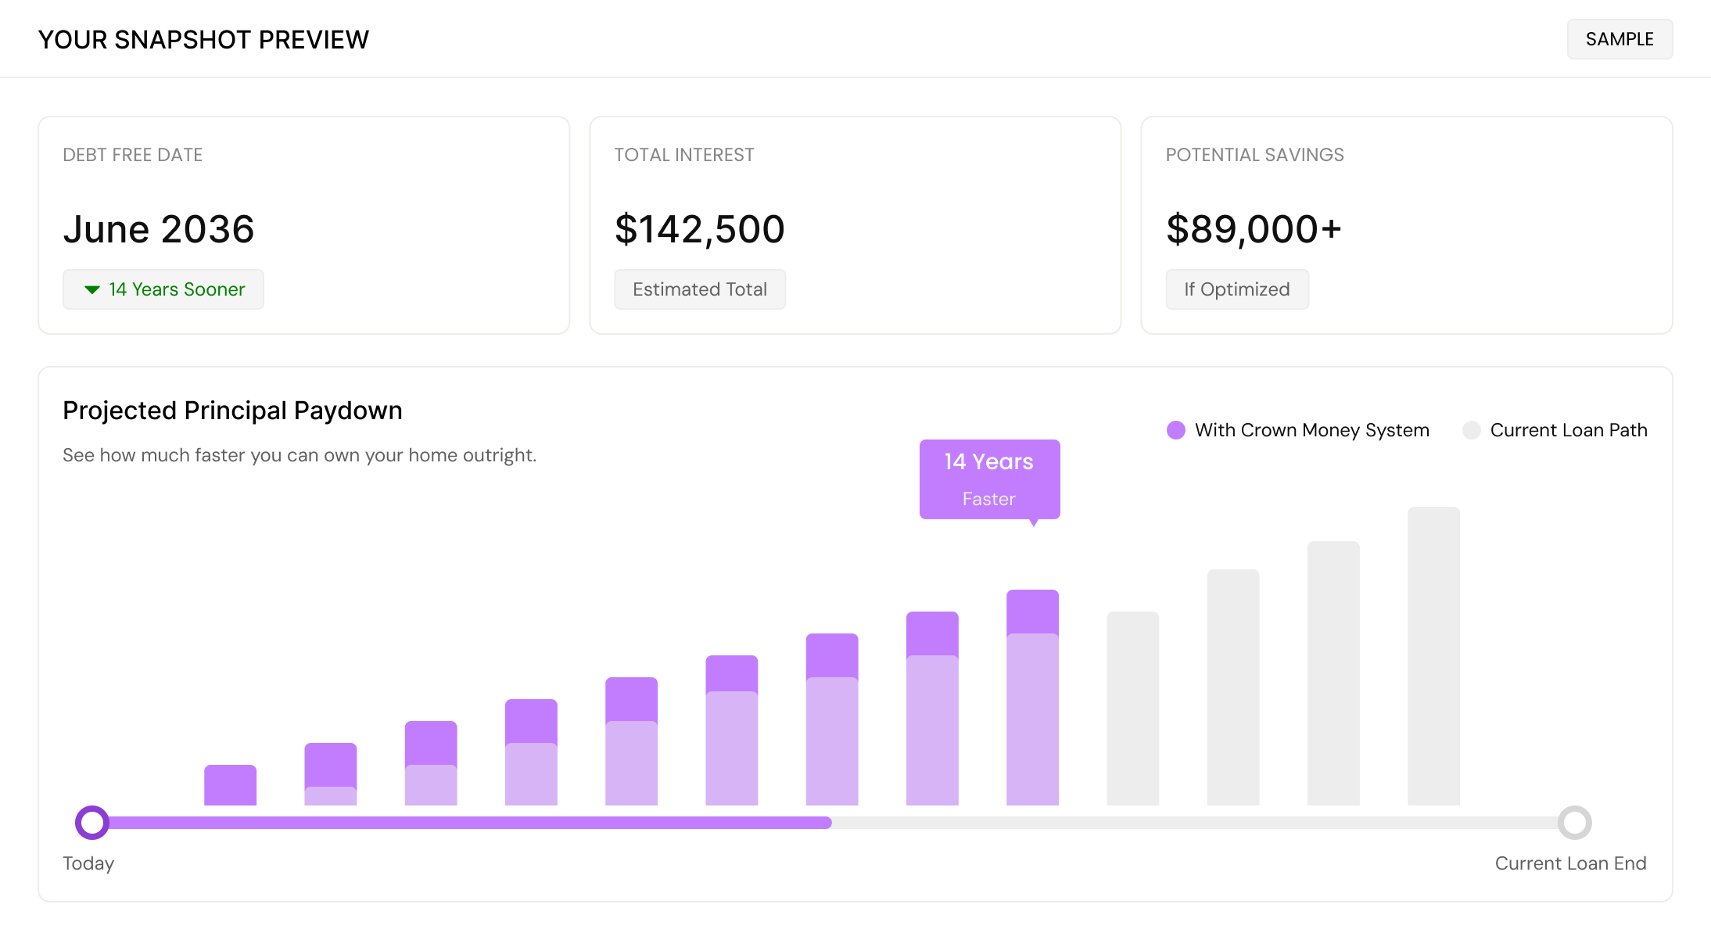This screenshot has height=940, width=1711.
Task: Click the Current Loan End timeline handle
Action: tap(1574, 823)
